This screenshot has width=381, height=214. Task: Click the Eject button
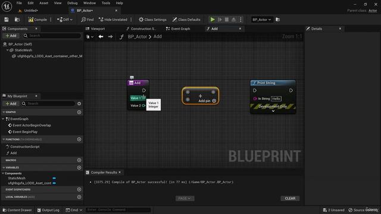[233, 20]
